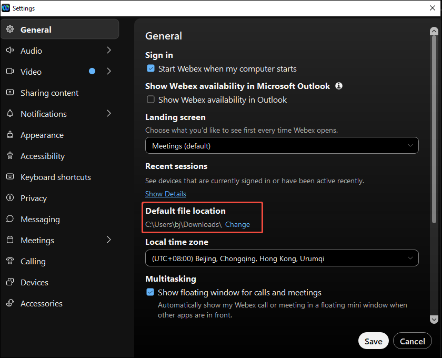Click Change next to the default file location

tap(237, 224)
